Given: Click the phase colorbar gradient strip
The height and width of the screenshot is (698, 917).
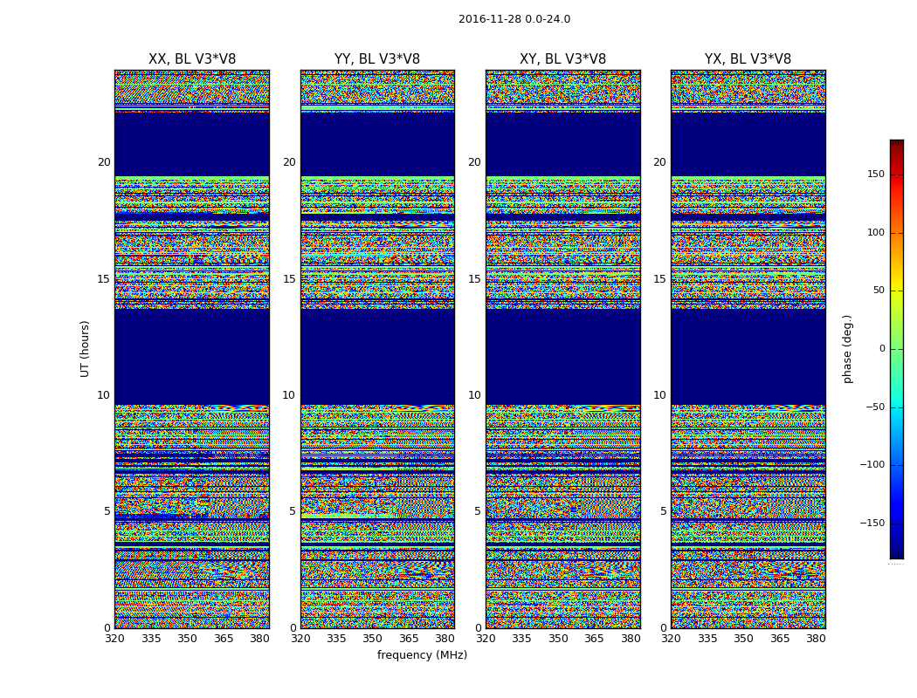Looking at the screenshot, I should pos(897,349).
